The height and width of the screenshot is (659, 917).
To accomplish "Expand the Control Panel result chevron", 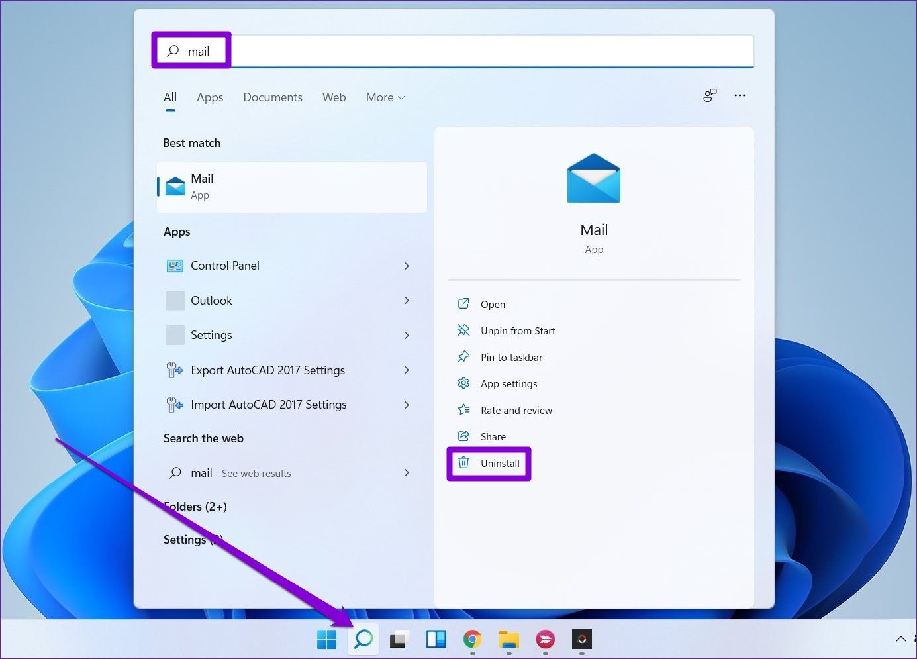I will pyautogui.click(x=407, y=266).
